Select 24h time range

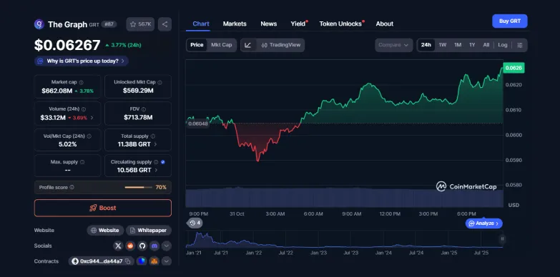426,45
